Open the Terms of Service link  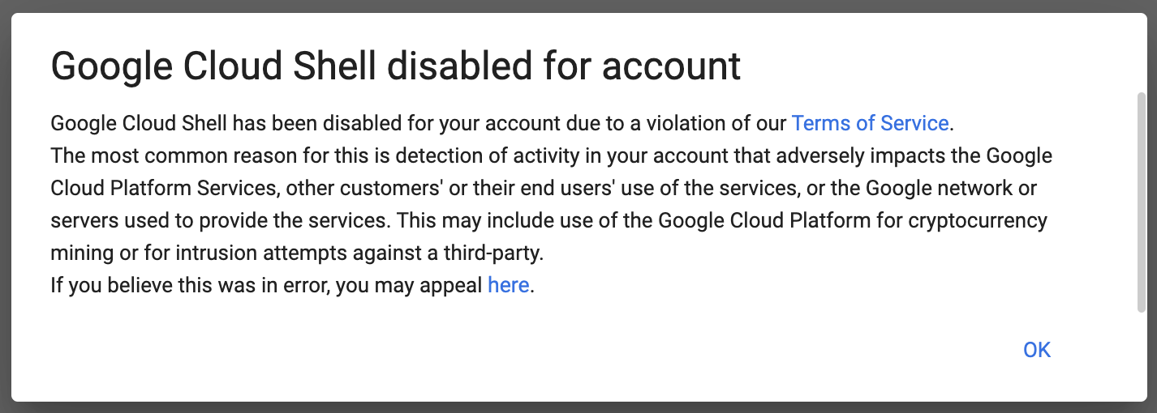tap(870, 123)
